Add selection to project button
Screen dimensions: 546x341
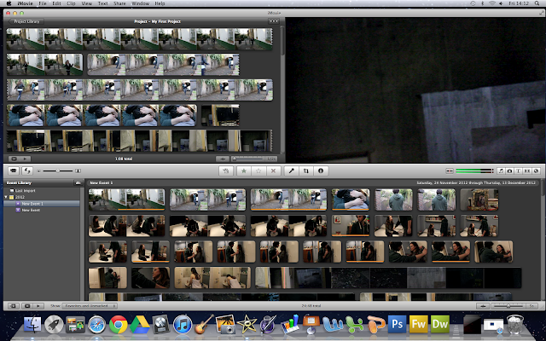tap(225, 170)
